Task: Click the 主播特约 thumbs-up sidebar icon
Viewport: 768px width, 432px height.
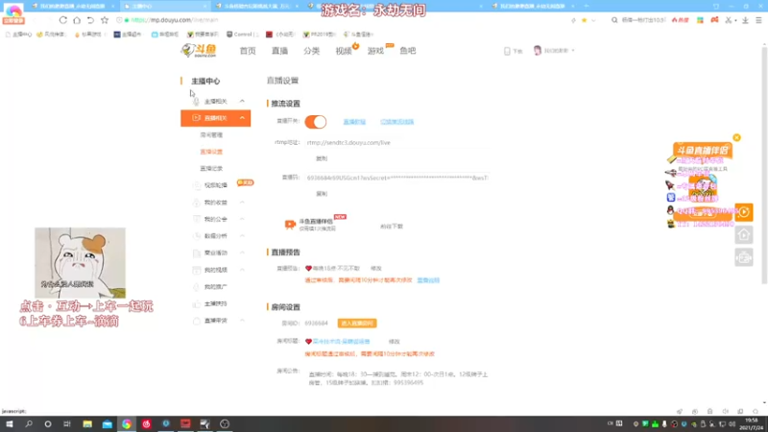Action: [197, 303]
